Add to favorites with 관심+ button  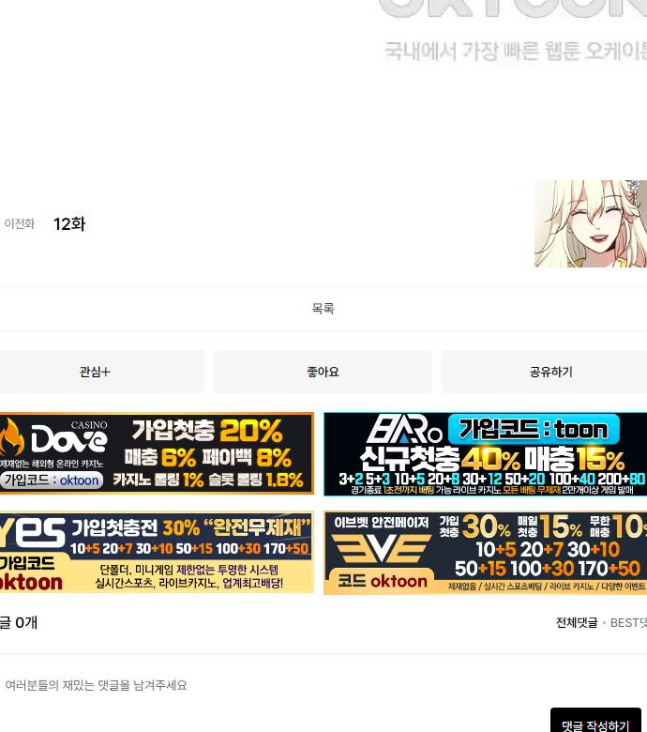[96, 372]
